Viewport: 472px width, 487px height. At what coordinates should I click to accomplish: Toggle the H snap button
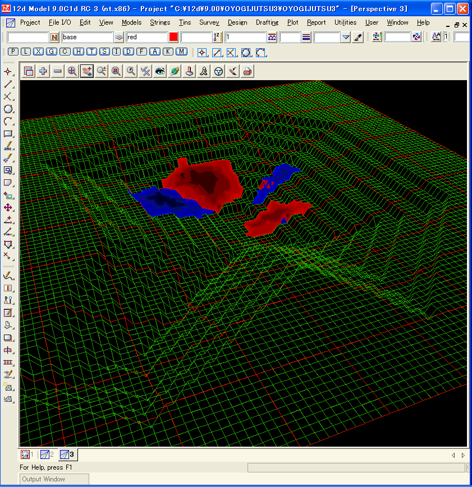(79, 52)
